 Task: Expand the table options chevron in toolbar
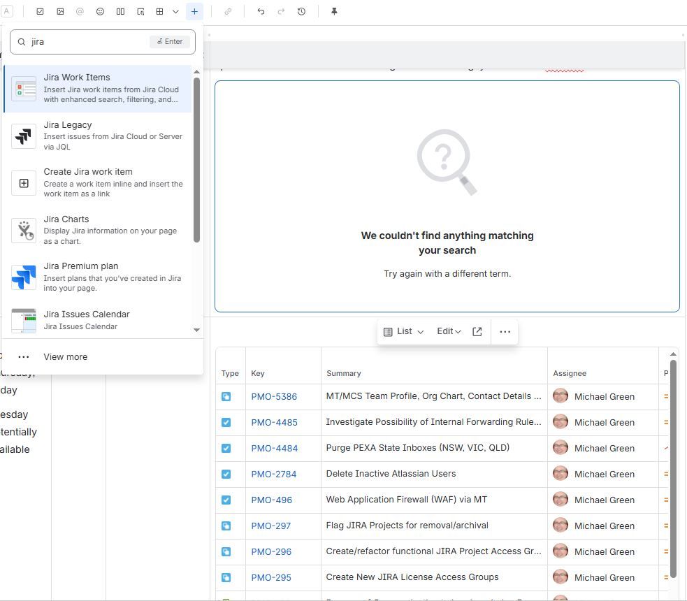pyautogui.click(x=175, y=11)
